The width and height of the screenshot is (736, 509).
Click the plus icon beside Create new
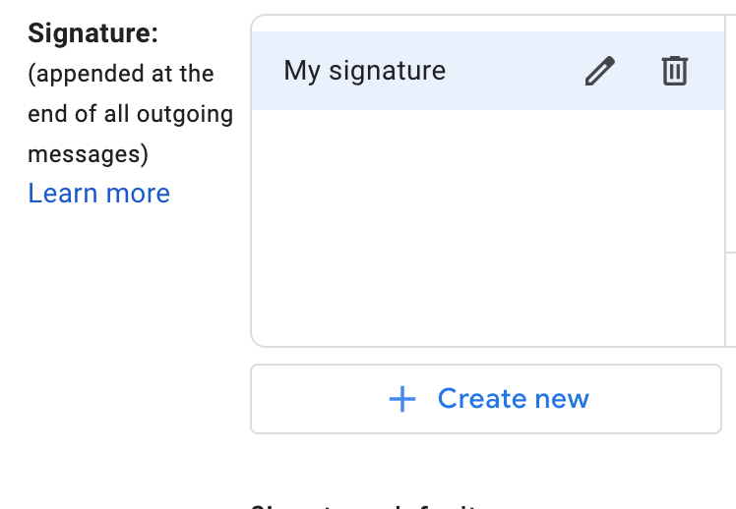pos(402,399)
